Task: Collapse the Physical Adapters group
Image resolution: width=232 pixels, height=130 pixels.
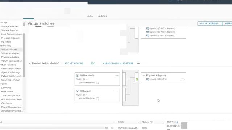Action: (144, 75)
